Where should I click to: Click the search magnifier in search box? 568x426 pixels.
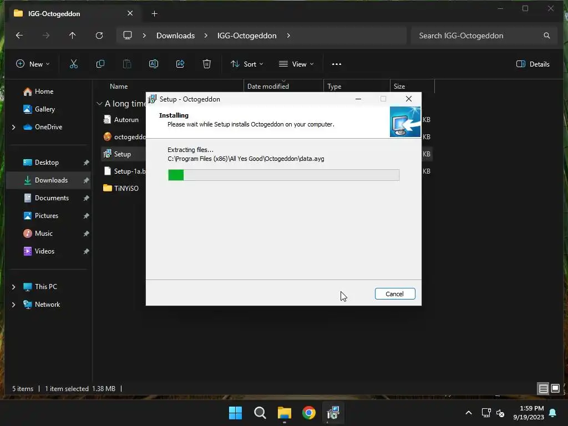coord(546,35)
